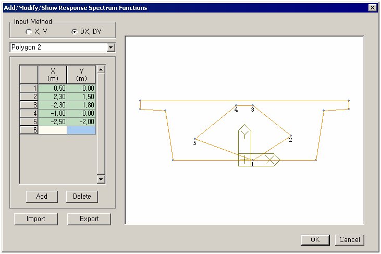Close the Response Spectrum Functions dialog
Image resolution: width=381 pixels, height=254 pixels.
[x=372, y=8]
